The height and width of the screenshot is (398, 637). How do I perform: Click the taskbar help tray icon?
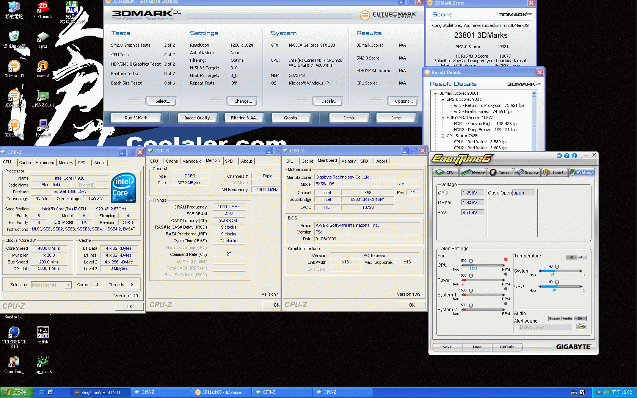pyautogui.click(x=582, y=392)
